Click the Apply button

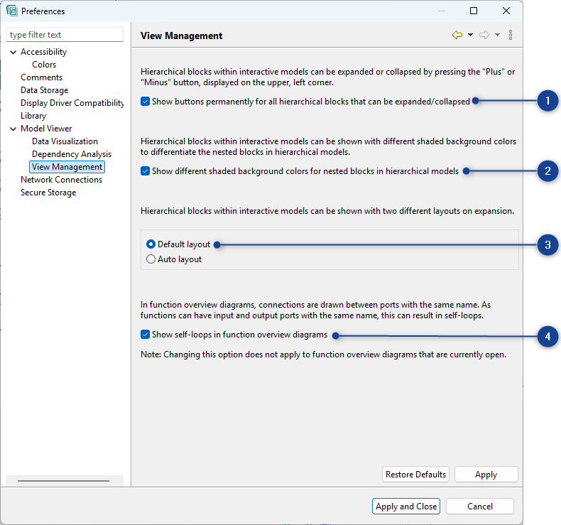pyautogui.click(x=486, y=475)
